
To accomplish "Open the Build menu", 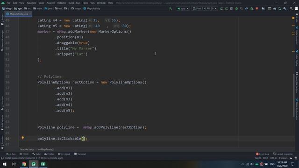I will pyautogui.click(x=71, y=3).
